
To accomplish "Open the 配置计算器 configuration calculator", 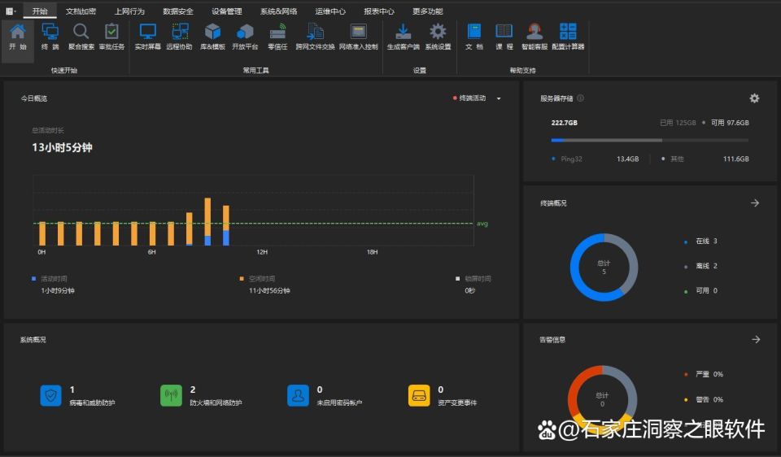I will [568, 32].
